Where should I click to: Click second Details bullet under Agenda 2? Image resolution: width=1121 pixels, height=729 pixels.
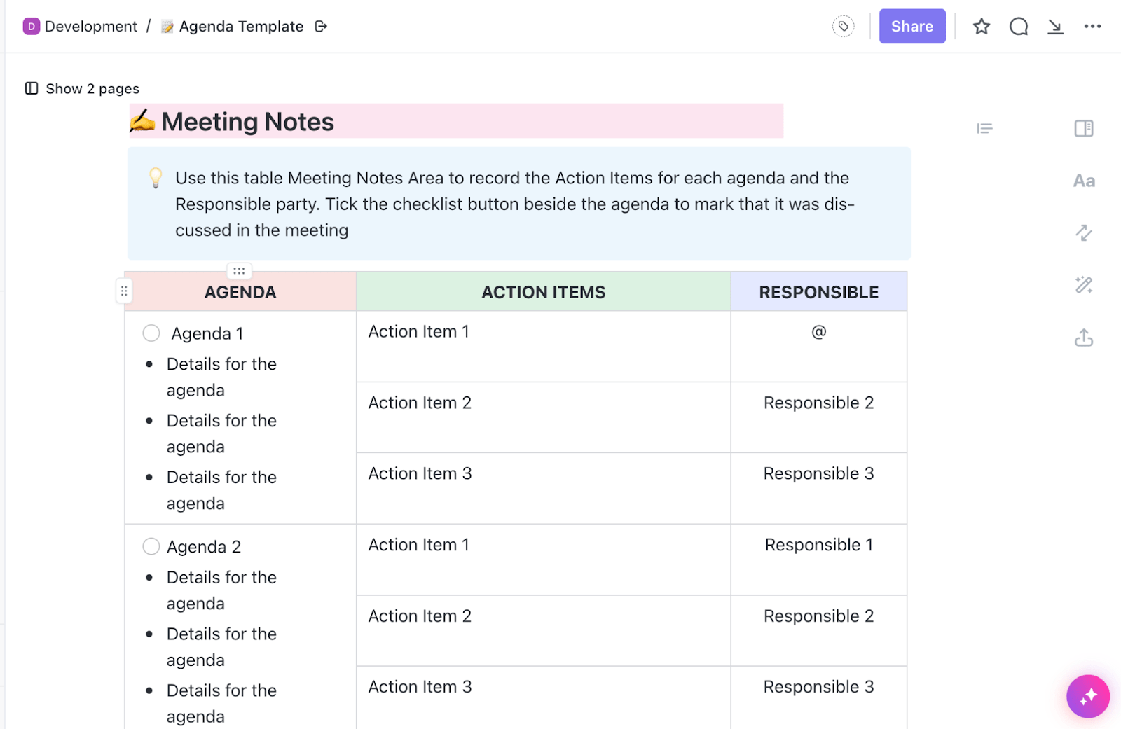click(221, 647)
